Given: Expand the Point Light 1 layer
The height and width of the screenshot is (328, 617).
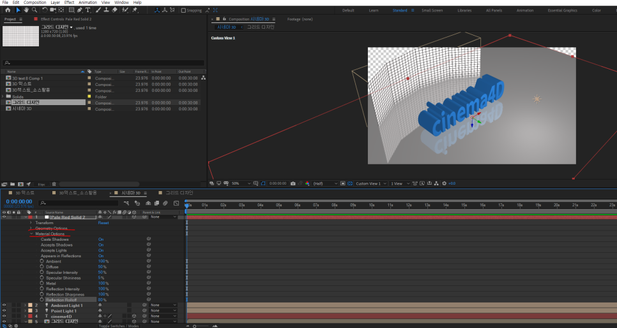Looking at the screenshot, I should pos(26,311).
